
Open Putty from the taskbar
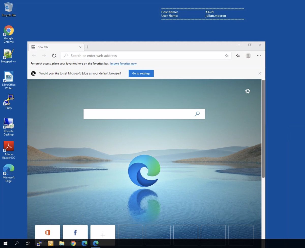tap(39, 243)
